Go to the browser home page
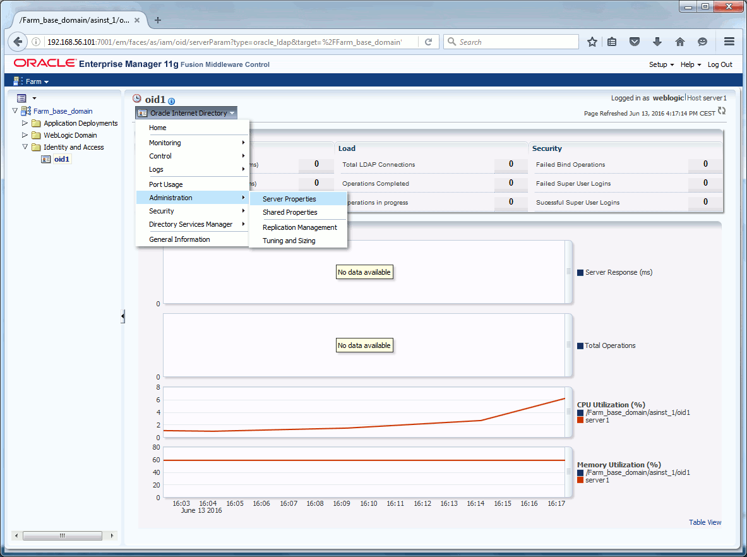Screen dimensions: 747x557 tap(680, 42)
